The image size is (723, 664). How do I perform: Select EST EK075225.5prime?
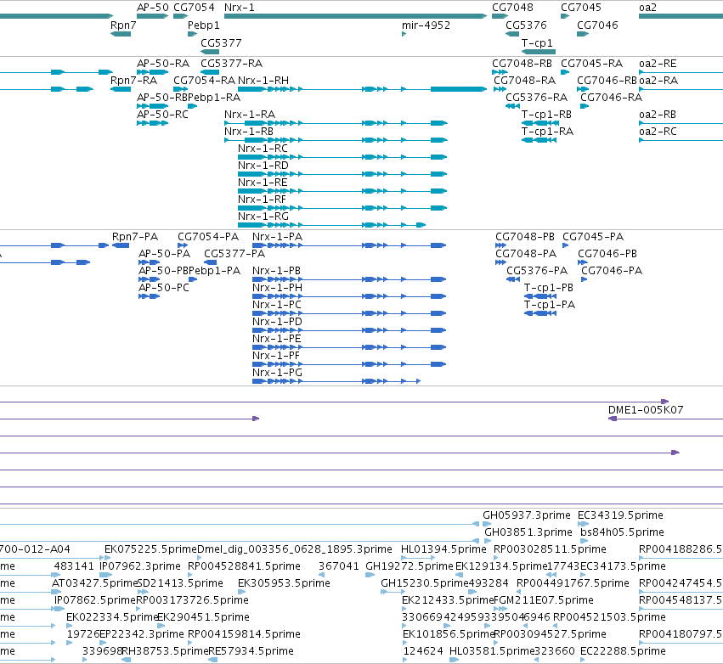point(150,549)
